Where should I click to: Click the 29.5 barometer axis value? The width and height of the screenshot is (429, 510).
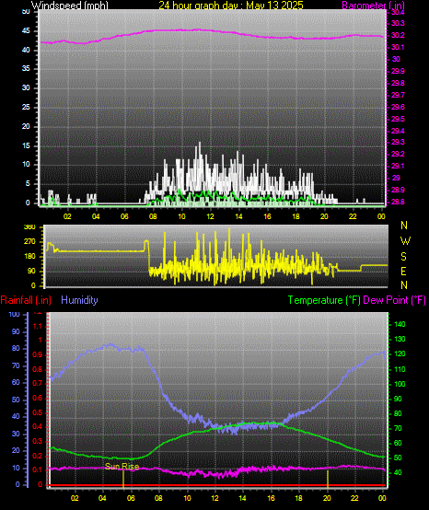[x=398, y=119]
